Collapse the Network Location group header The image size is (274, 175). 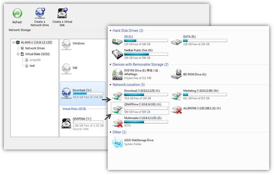(x=111, y=85)
